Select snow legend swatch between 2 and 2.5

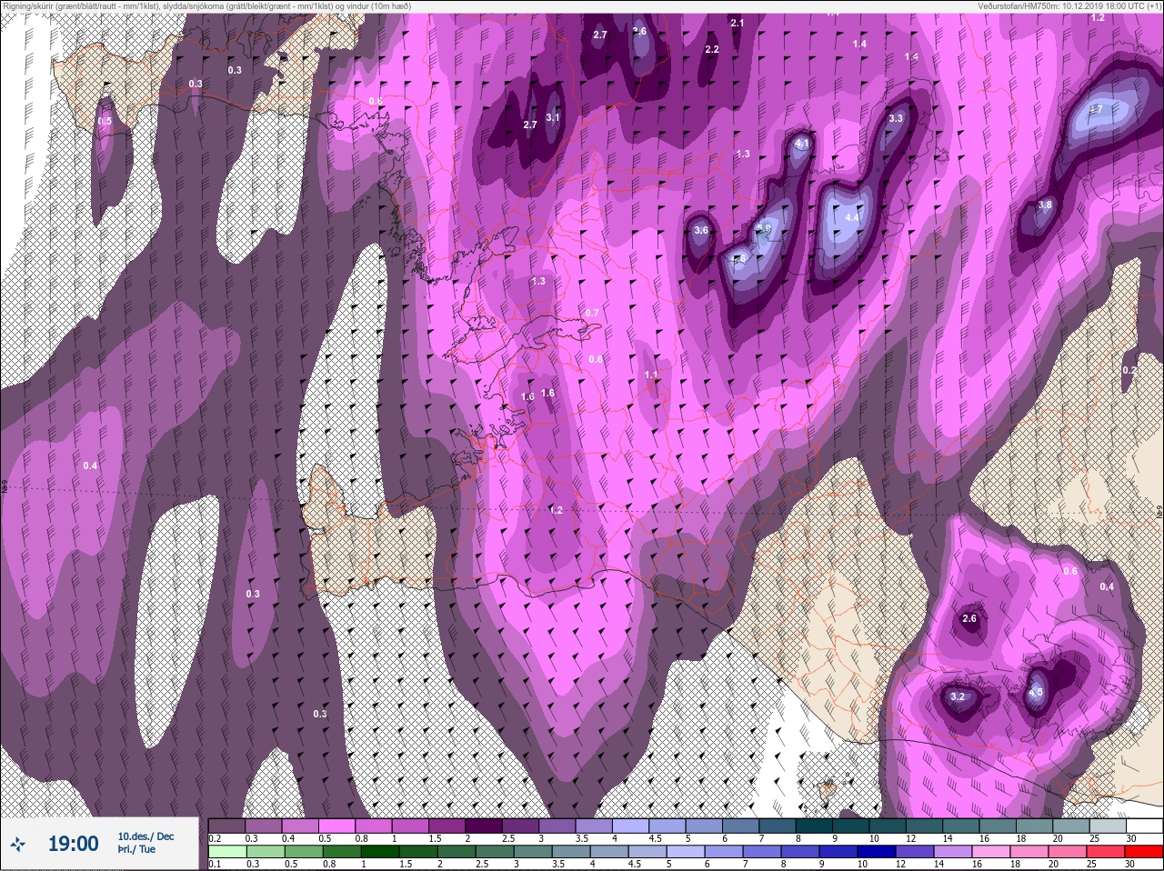point(484,826)
